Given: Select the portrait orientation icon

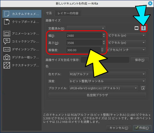Looking at the screenshot, I should [x=143, y=28].
